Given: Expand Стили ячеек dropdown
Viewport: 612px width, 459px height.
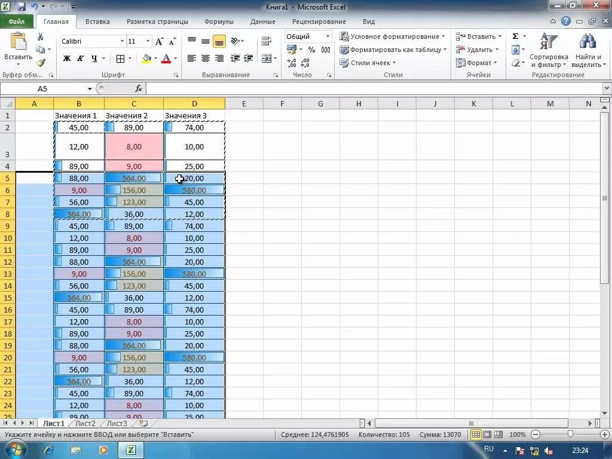Looking at the screenshot, I should [x=394, y=63].
